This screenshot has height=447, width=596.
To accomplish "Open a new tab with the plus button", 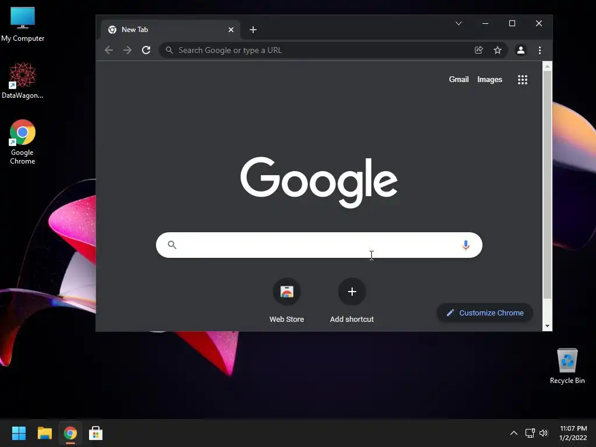I will (x=253, y=30).
